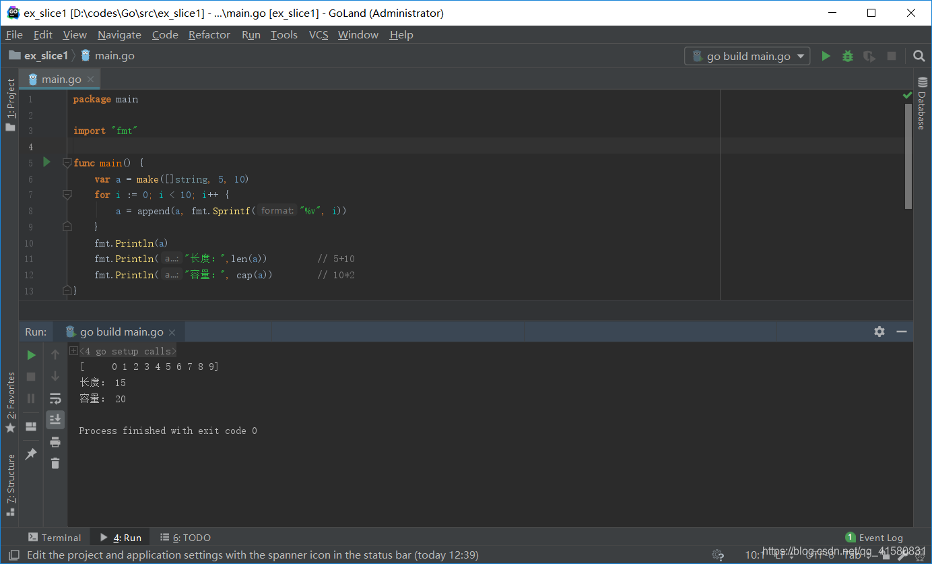Viewport: 932px width, 564px height.
Task: Open the File menu
Action: 14,34
